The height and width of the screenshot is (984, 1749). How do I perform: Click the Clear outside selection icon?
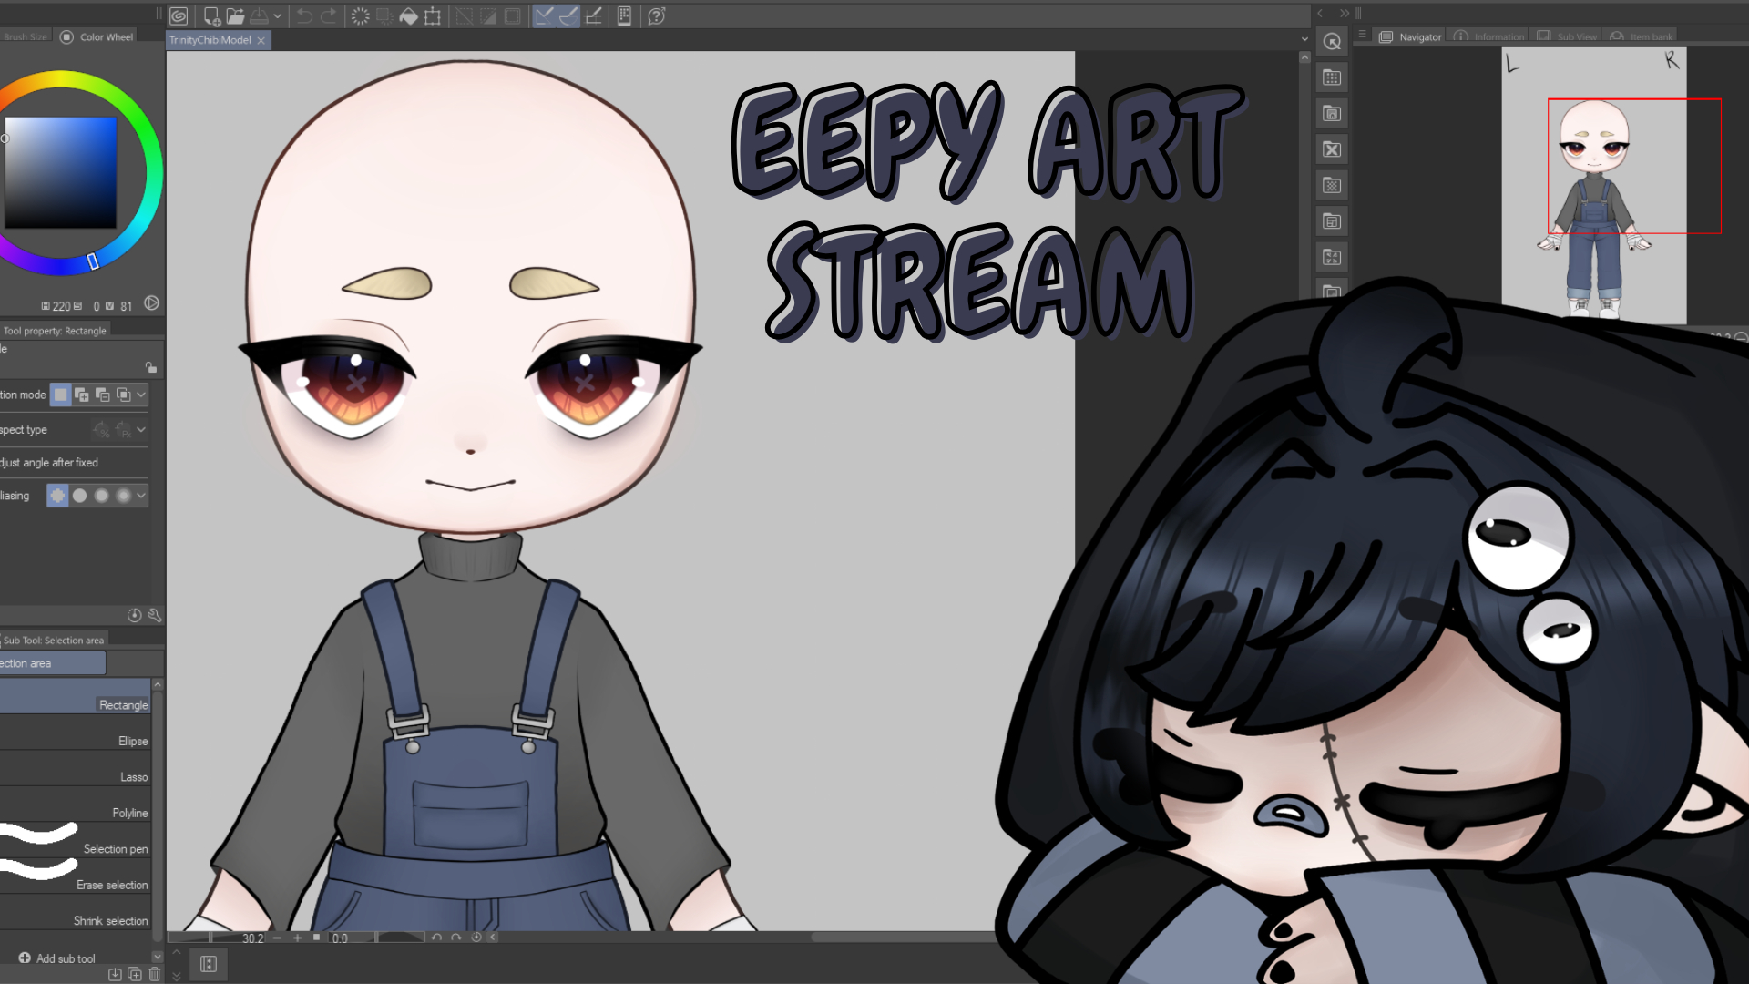(x=384, y=15)
